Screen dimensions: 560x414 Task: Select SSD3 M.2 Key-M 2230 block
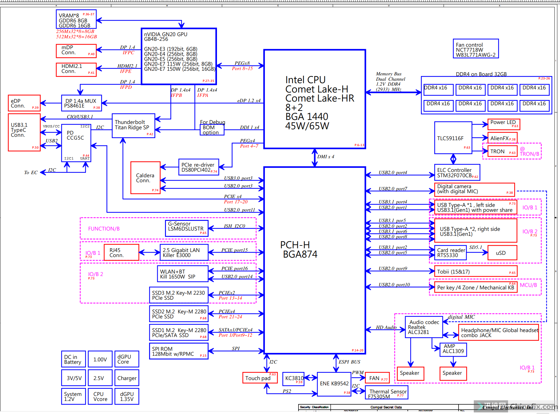pos(179,295)
